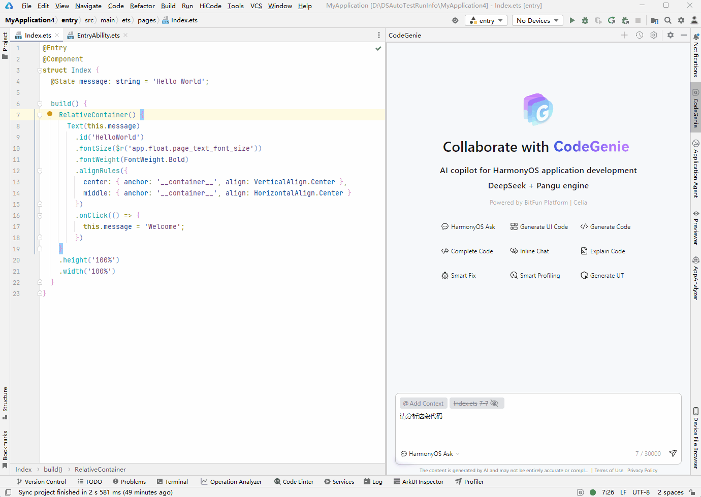
Task: Open CodeGenie hexagonal settings icon
Action: click(x=654, y=35)
